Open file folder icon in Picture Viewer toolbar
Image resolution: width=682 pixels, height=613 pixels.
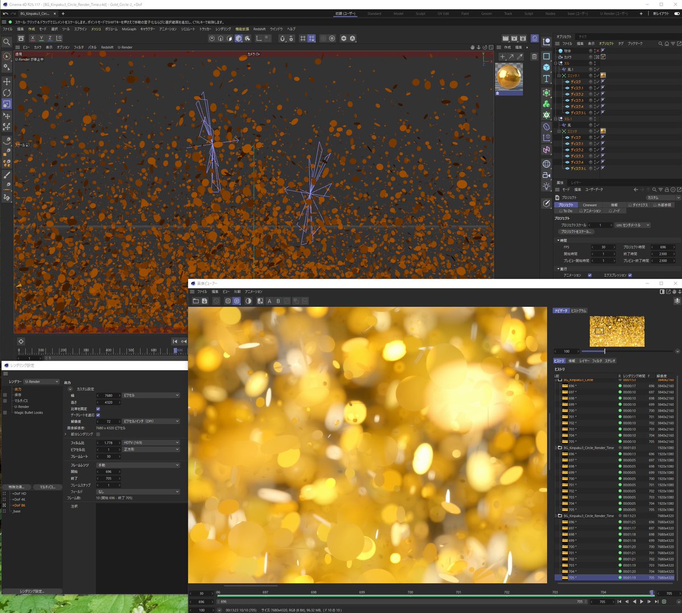click(196, 301)
